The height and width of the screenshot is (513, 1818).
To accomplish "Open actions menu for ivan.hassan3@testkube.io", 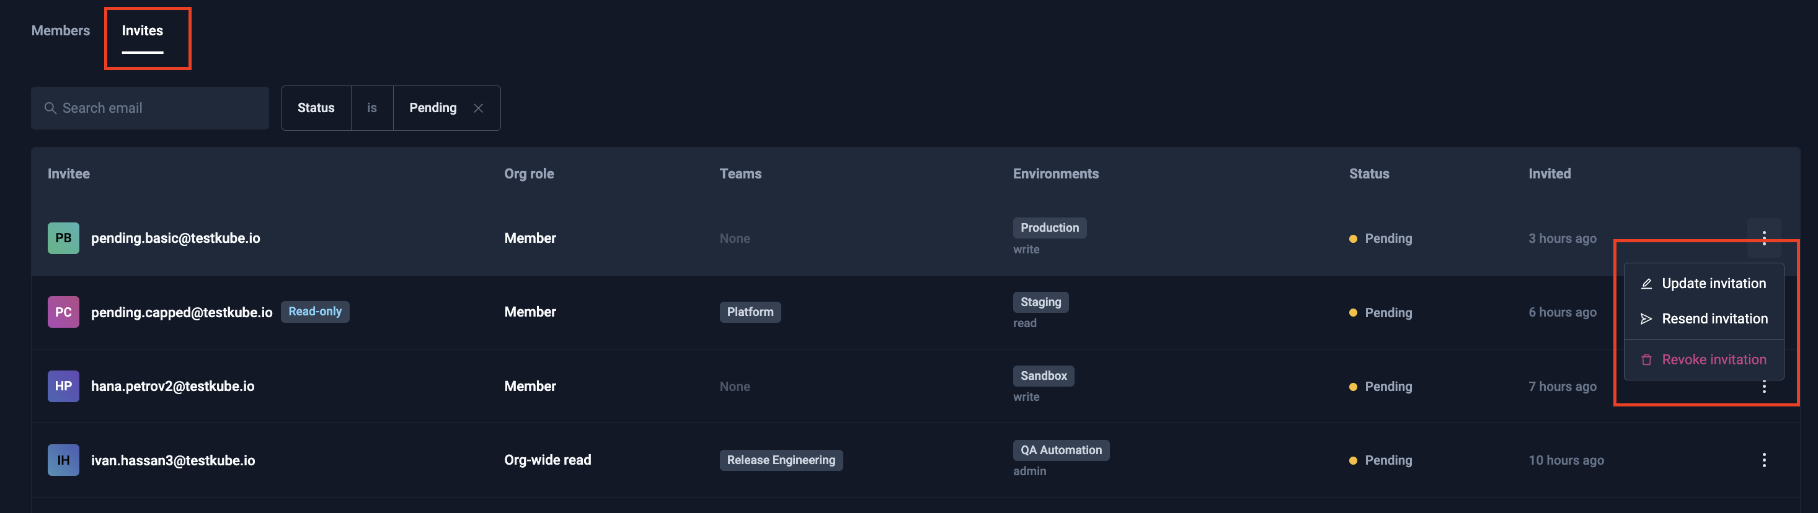I will pyautogui.click(x=1763, y=460).
